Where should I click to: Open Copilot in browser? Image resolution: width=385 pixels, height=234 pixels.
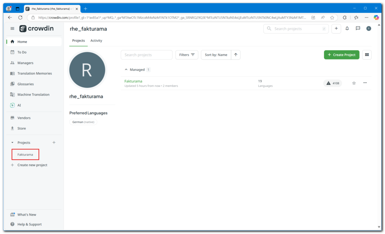pos(376,18)
